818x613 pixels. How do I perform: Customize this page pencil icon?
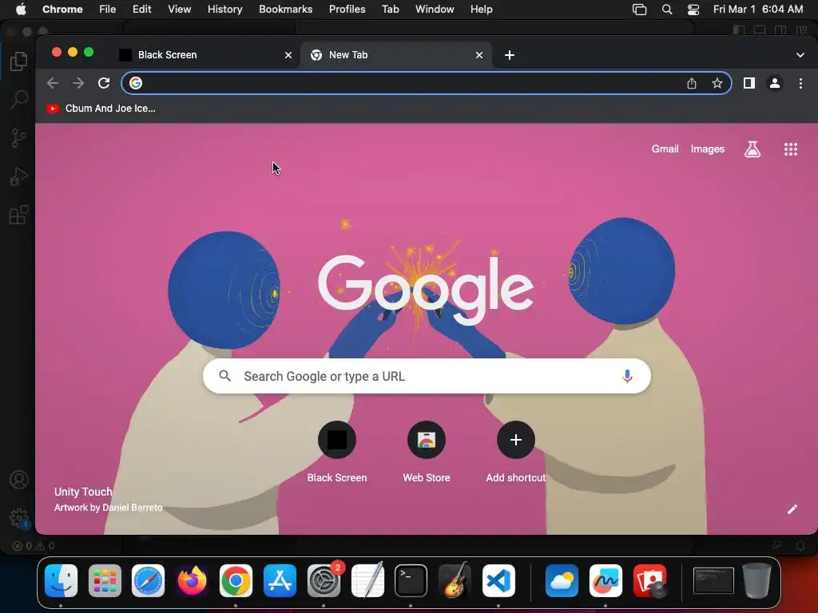792,509
